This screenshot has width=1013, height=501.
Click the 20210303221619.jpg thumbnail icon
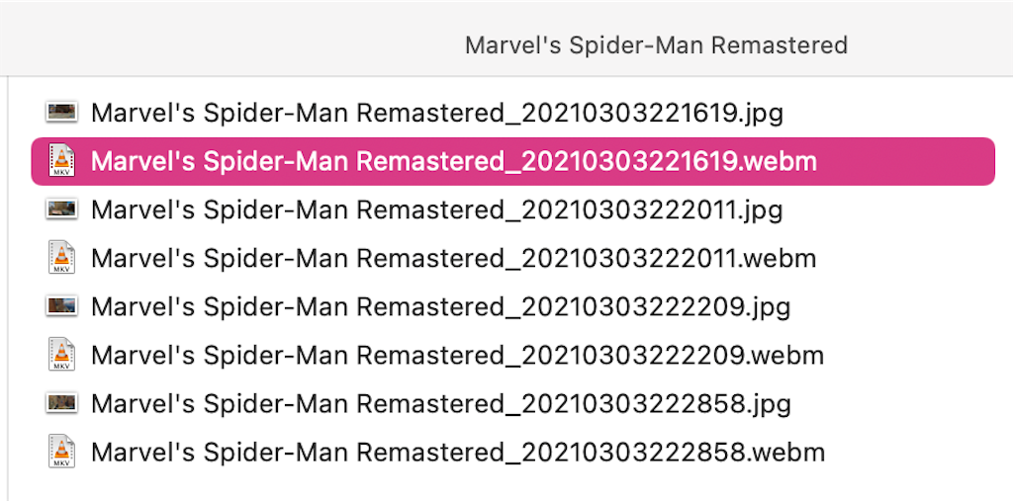click(x=61, y=112)
